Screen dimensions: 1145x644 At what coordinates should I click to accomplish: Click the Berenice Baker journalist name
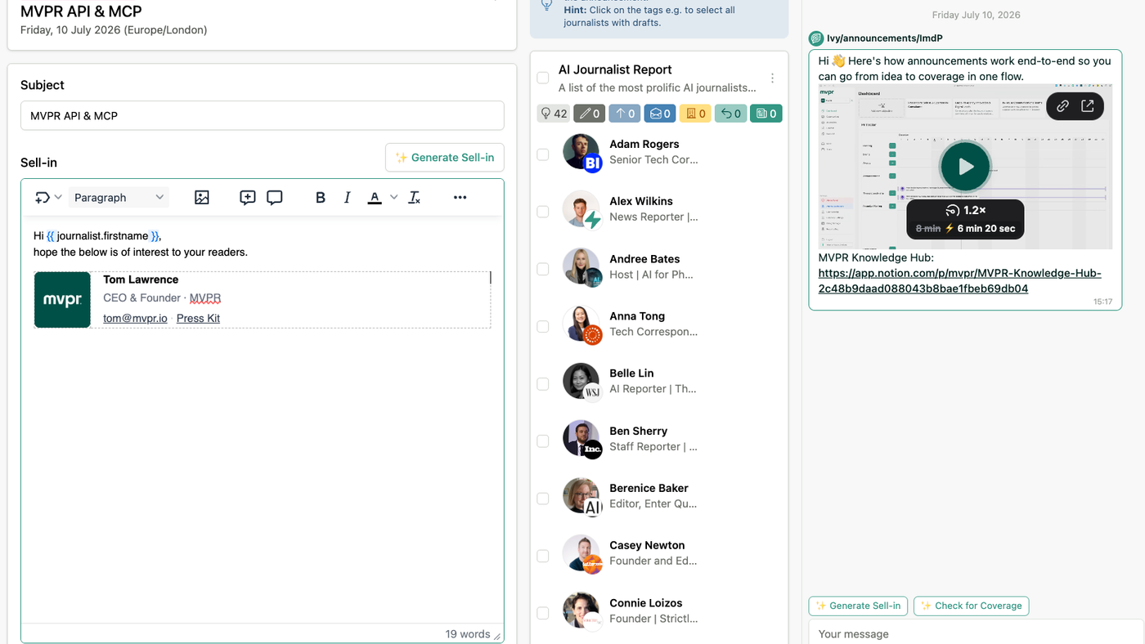pos(649,488)
